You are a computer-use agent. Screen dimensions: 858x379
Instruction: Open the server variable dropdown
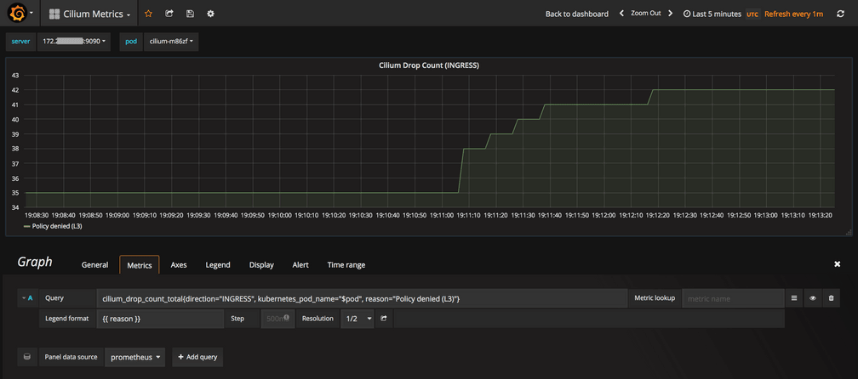tap(74, 42)
